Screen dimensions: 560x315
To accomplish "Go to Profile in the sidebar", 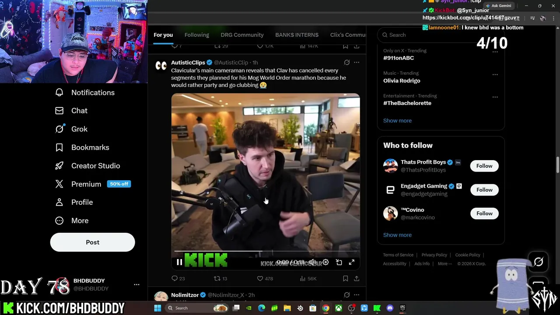I will pyautogui.click(x=73, y=202).
